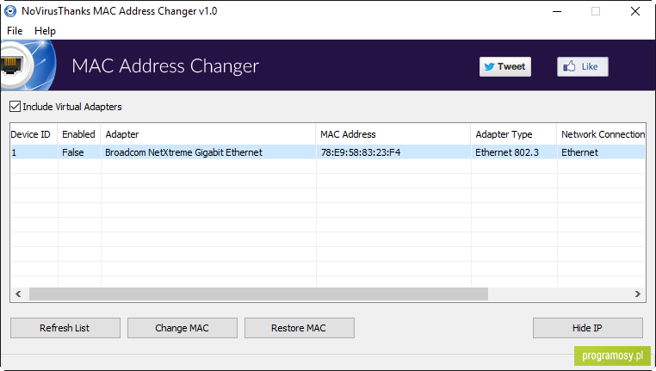Open the File menu
The width and height of the screenshot is (656, 371).
pos(15,31)
